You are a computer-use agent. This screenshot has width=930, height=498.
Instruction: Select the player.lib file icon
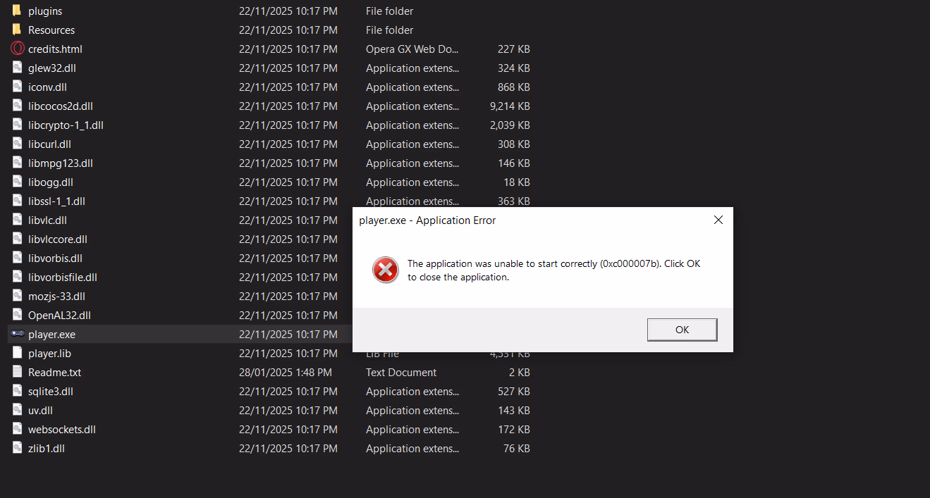click(17, 353)
